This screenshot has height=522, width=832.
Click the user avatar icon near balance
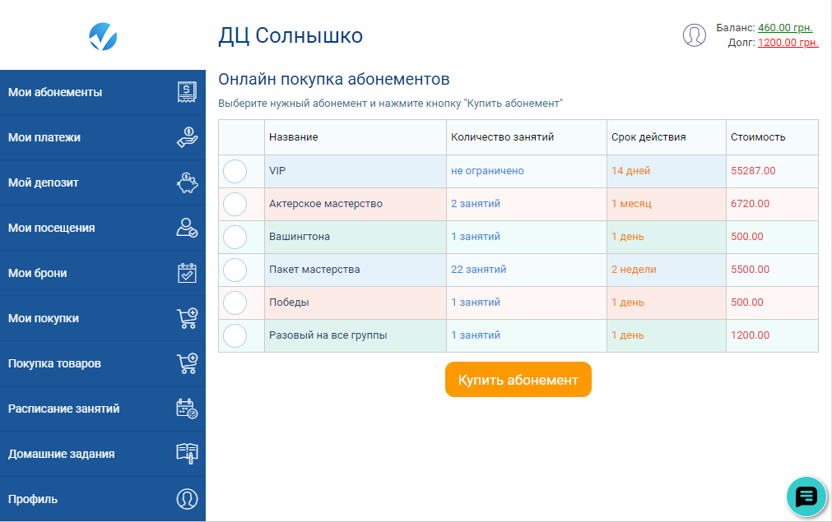pyautogui.click(x=694, y=35)
